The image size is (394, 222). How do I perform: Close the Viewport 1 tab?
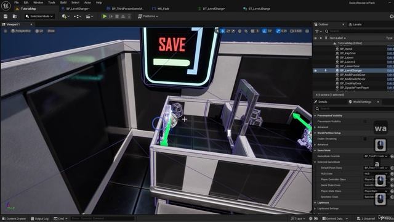click(31, 25)
